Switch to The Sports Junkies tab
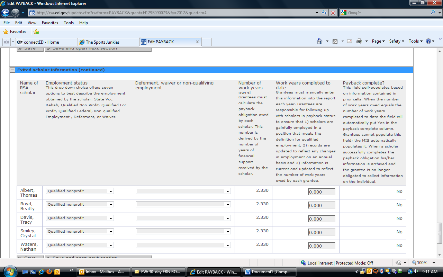Viewport: 443px width, 277px height. tap(109, 42)
